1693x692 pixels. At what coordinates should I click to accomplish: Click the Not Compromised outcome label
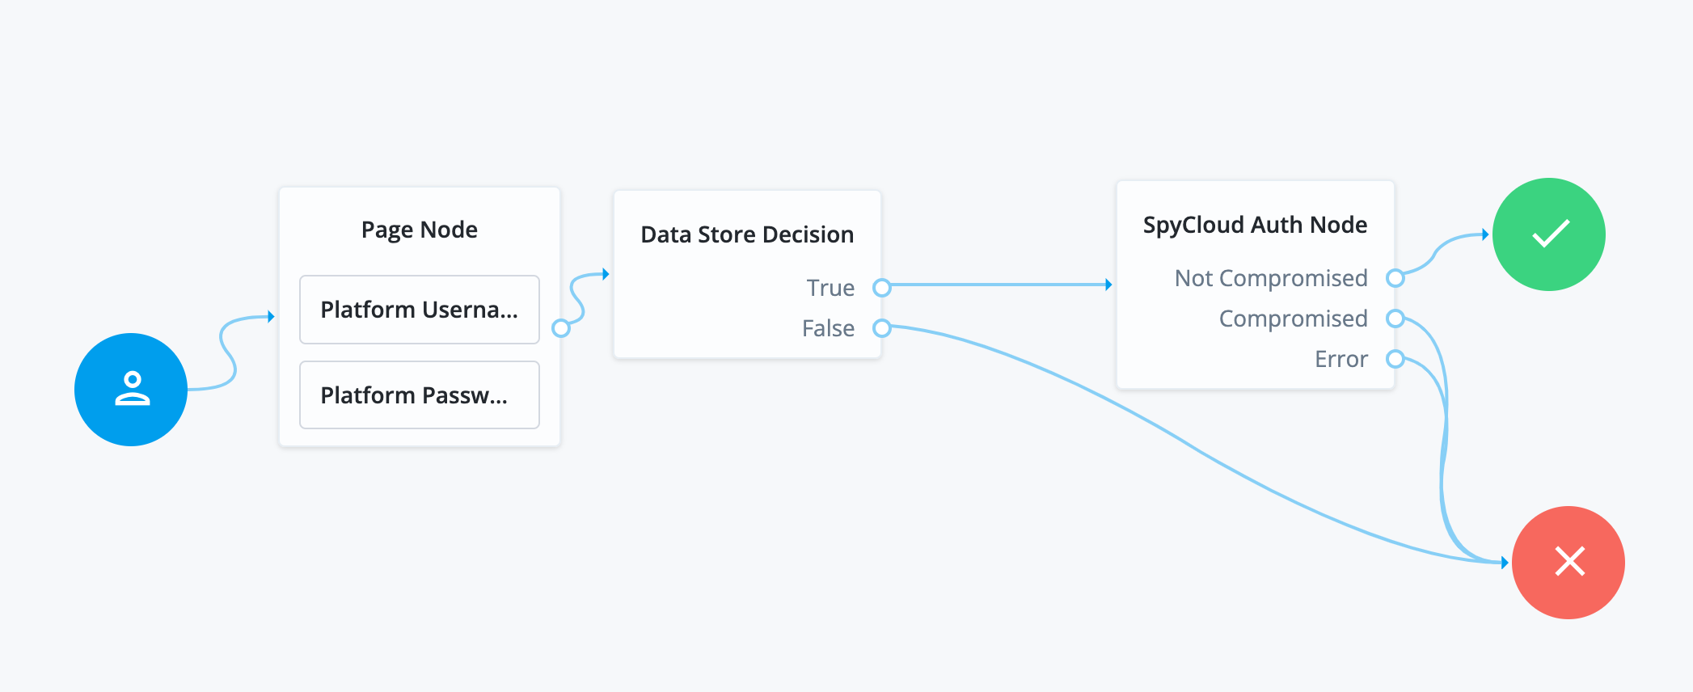click(1271, 278)
